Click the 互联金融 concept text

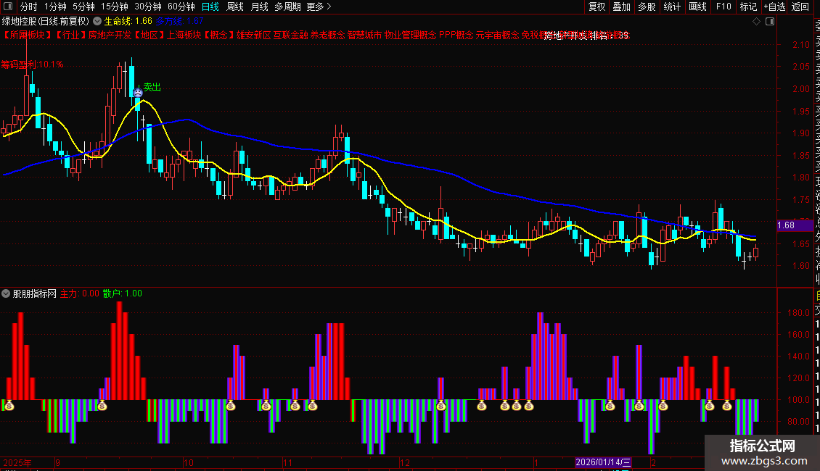coord(291,35)
